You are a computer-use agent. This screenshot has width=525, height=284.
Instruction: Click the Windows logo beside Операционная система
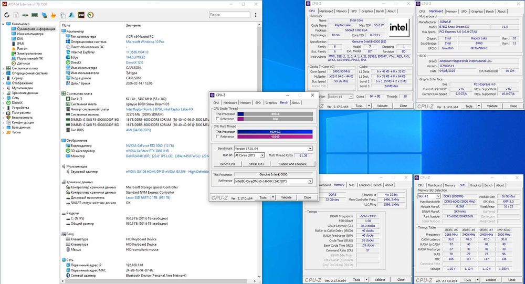point(68,41)
